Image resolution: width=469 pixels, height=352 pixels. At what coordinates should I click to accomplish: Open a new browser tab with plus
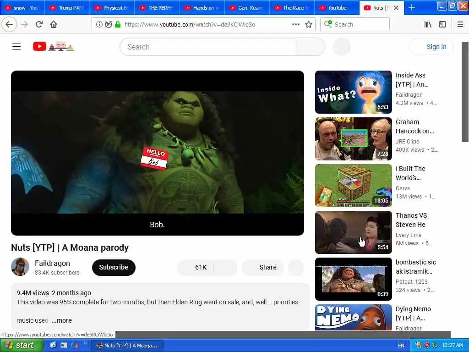(x=412, y=7)
